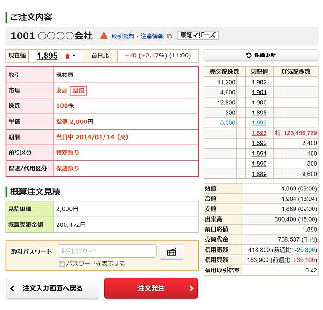The width and height of the screenshot is (323, 310).
Task: Submit order with 注文発注 button
Action: point(151,288)
